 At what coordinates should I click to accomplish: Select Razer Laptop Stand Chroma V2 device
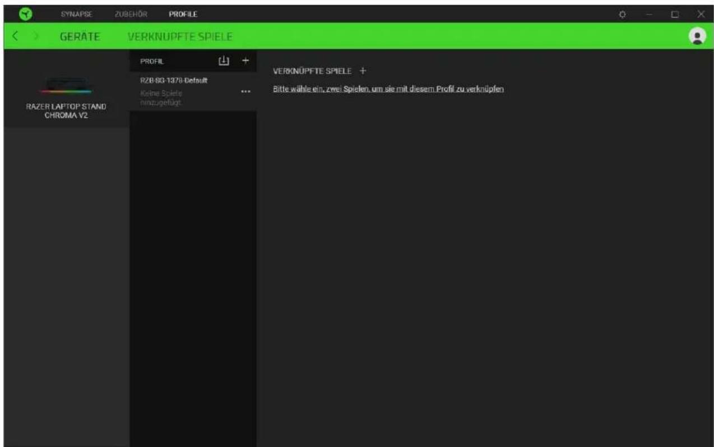[67, 89]
